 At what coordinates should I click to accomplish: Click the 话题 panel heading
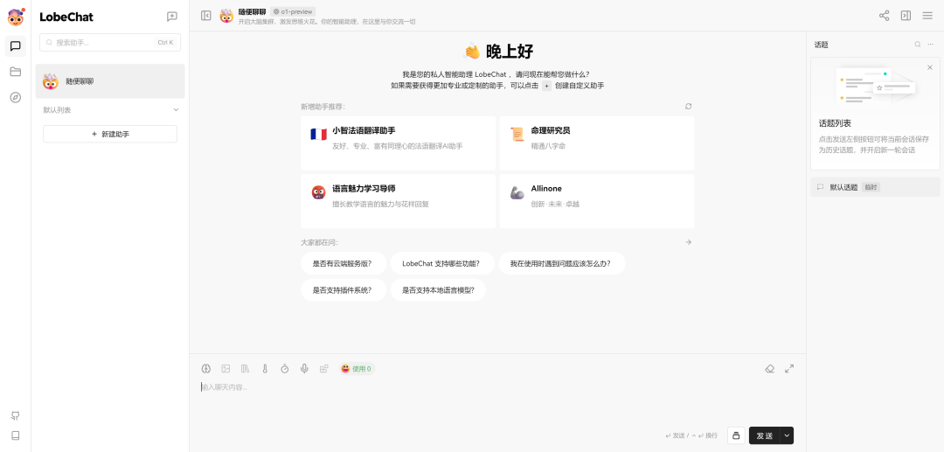tap(821, 45)
